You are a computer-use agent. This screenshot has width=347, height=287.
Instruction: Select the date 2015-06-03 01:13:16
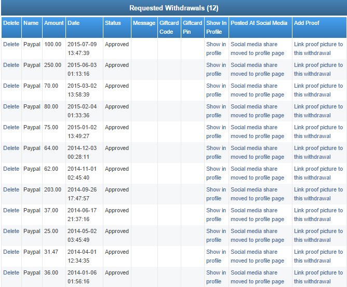coord(82,70)
